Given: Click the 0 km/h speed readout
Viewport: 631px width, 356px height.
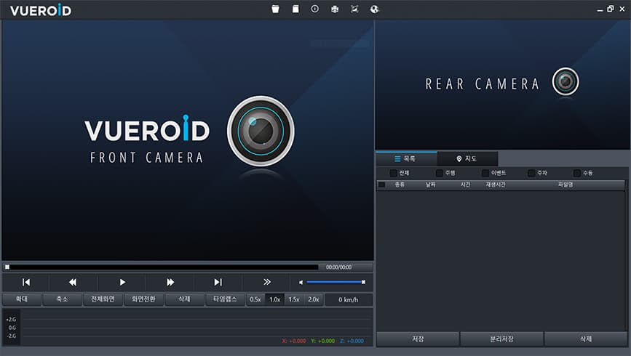Looking at the screenshot, I should tap(349, 300).
